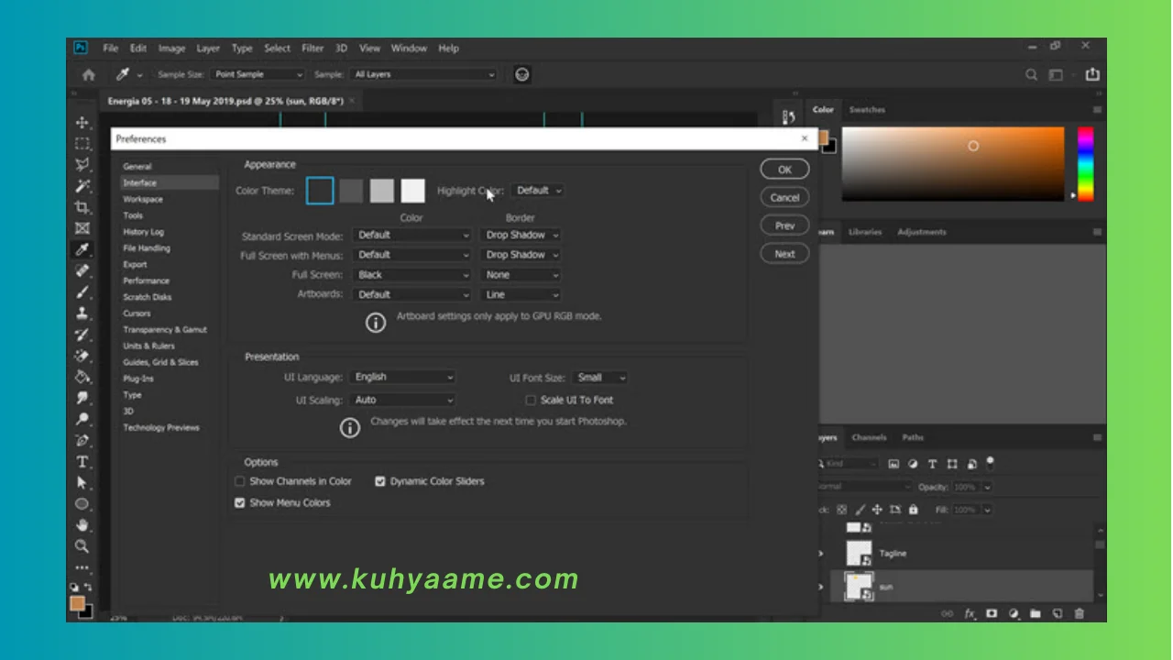Open the Filter menu
The image size is (1173, 660).
coord(312,49)
